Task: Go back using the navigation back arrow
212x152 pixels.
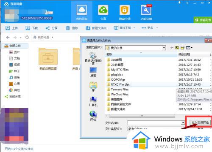Action: (8, 38)
